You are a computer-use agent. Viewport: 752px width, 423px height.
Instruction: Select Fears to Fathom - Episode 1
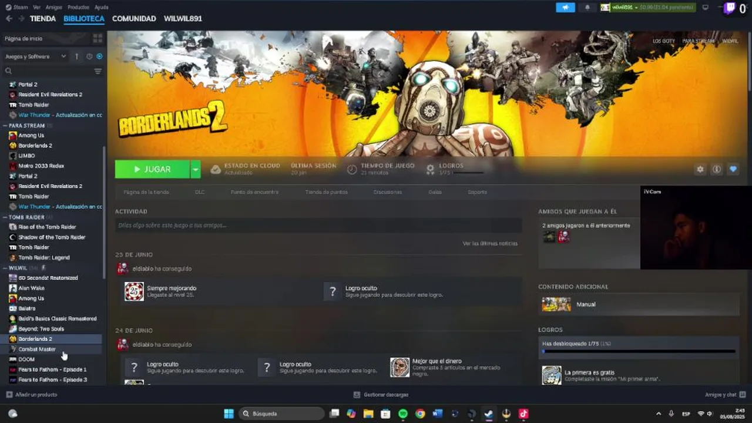click(52, 370)
